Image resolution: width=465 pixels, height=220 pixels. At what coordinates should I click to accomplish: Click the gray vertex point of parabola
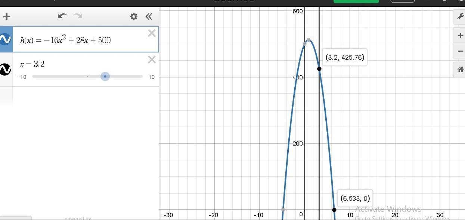pos(309,40)
